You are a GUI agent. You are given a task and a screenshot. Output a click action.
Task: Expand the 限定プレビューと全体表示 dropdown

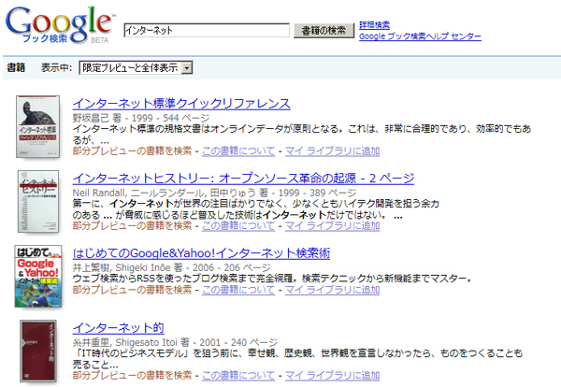(136, 67)
